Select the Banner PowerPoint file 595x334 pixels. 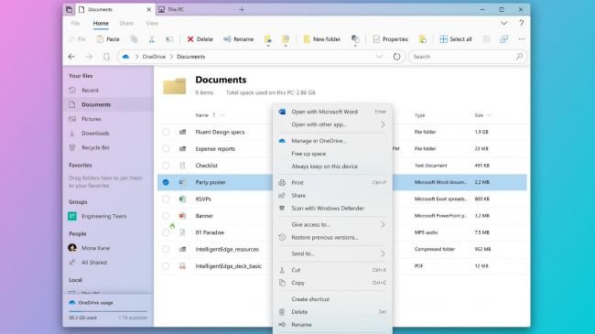(x=204, y=216)
